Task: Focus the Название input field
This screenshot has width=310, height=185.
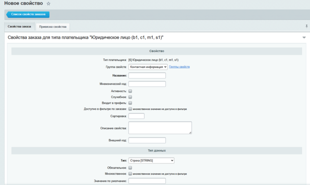Action: pos(147,75)
